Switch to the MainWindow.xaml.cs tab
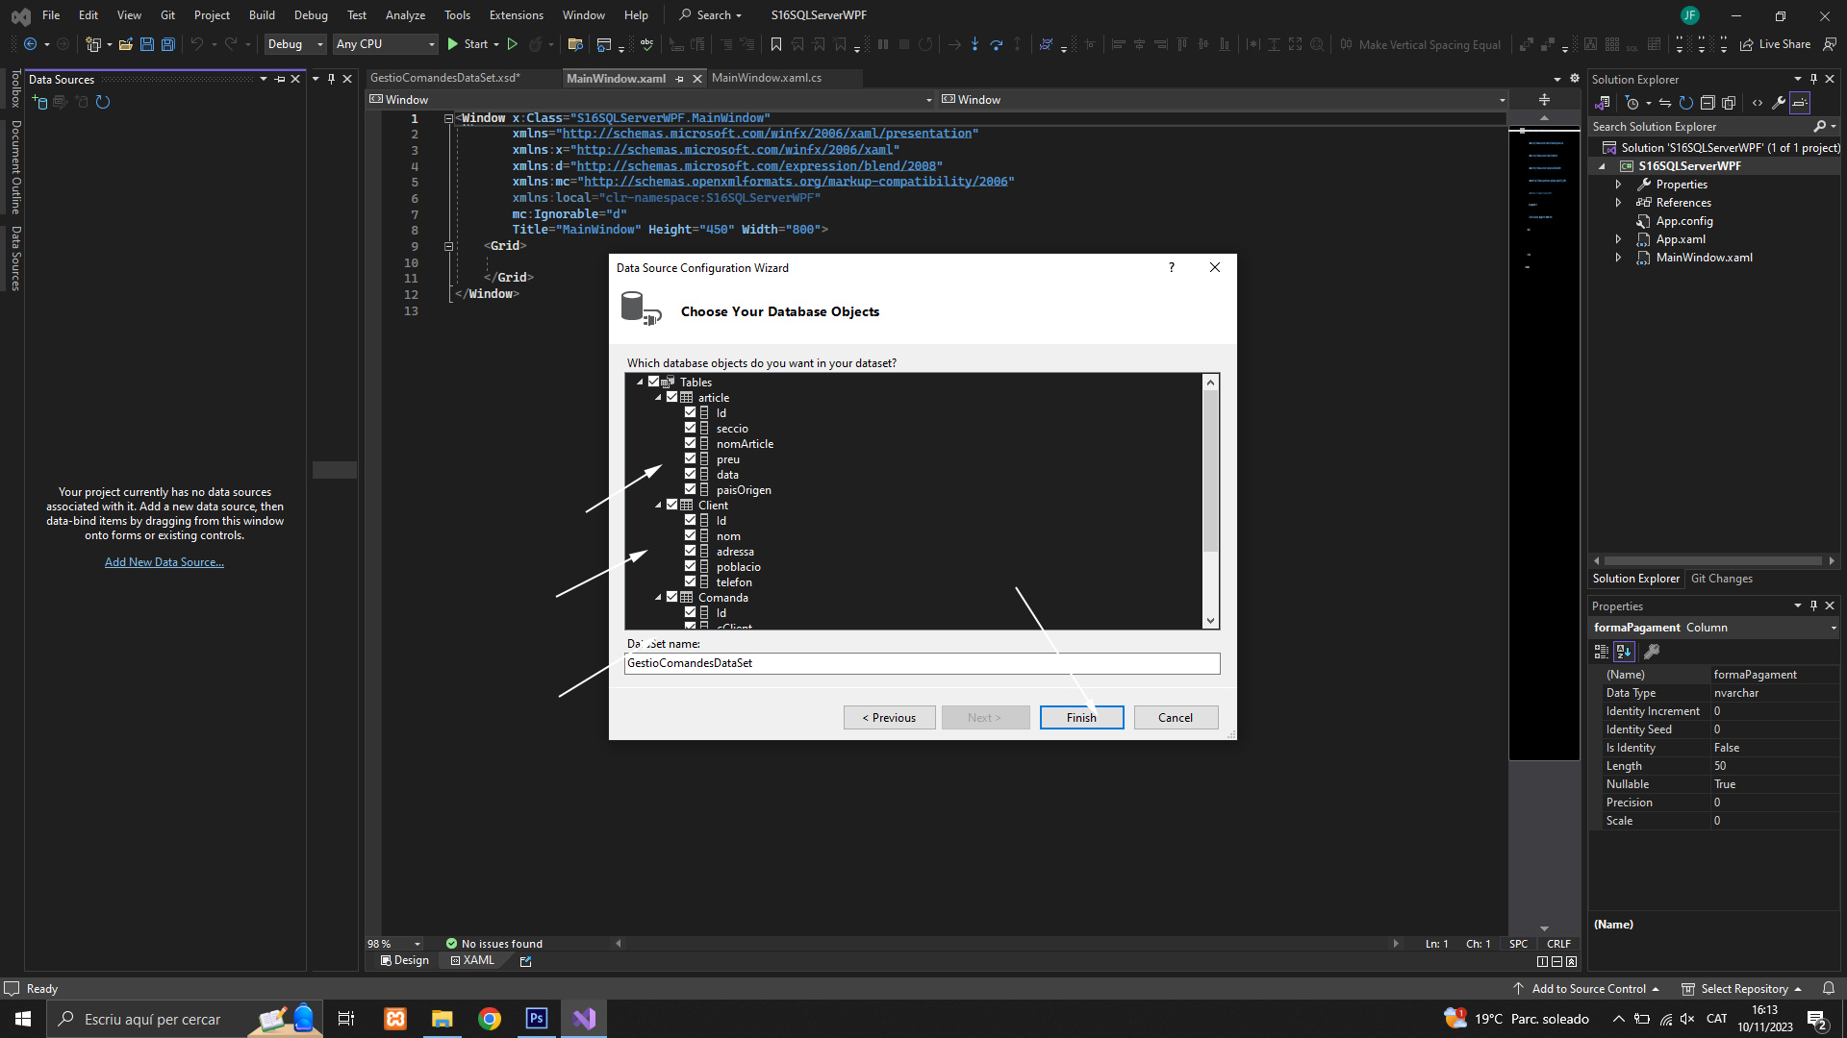 [x=766, y=78]
